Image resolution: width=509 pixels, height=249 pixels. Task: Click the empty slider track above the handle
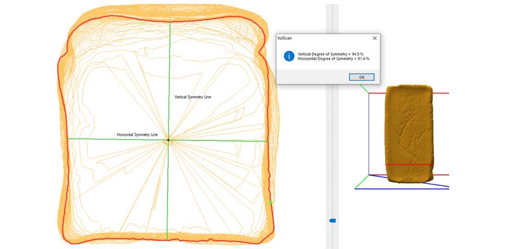(x=332, y=137)
